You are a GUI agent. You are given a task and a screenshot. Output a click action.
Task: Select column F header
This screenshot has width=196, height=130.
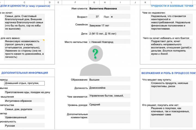coord(75,2)
